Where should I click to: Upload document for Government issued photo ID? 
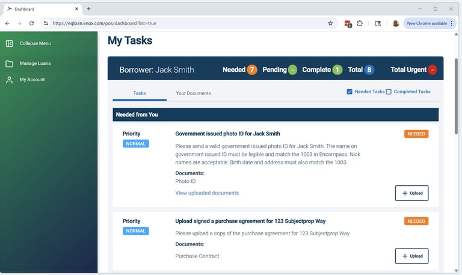(411, 193)
